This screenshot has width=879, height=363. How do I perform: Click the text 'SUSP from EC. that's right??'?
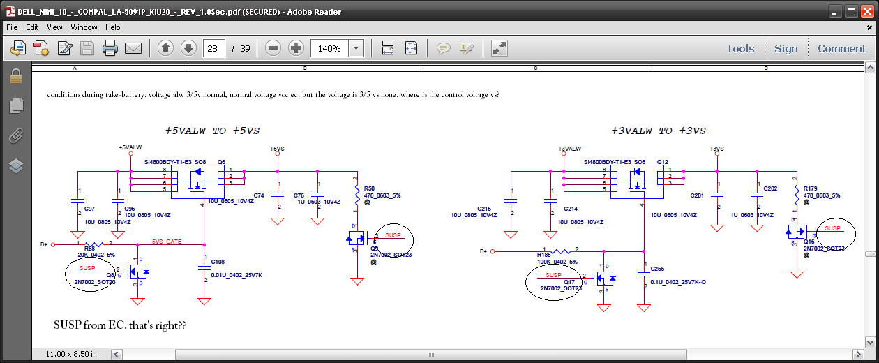(x=120, y=325)
